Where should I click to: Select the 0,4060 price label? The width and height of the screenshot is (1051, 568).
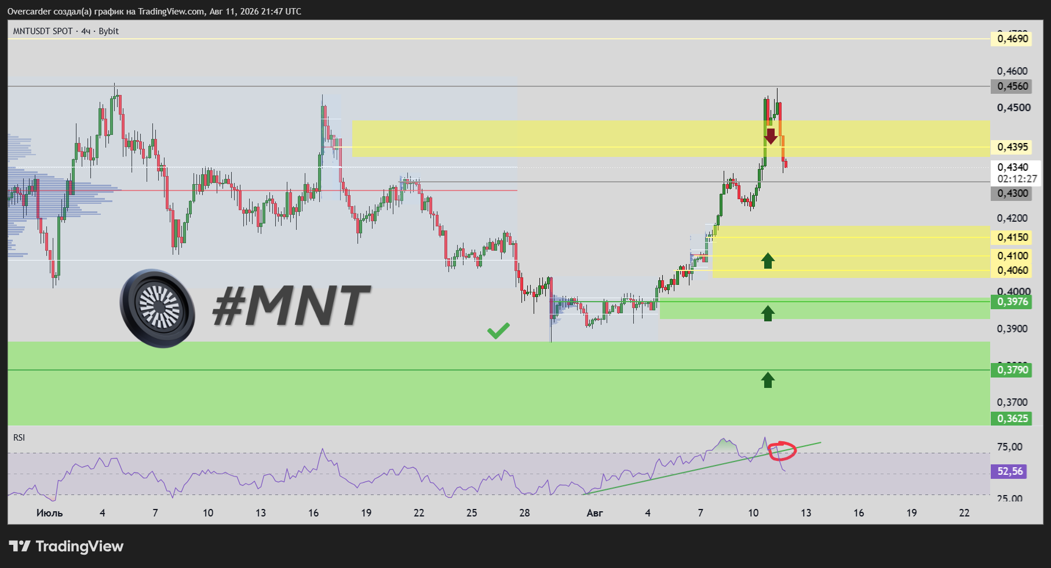1012,270
